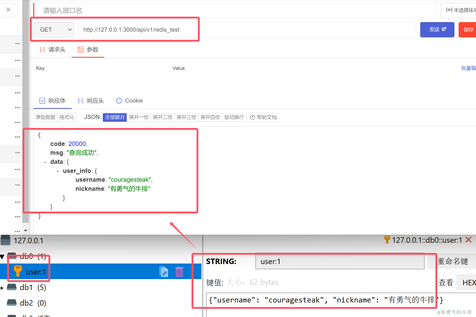Viewport: 476px width, 317px height.
Task: Click the code value 20000
Action: (x=77, y=144)
